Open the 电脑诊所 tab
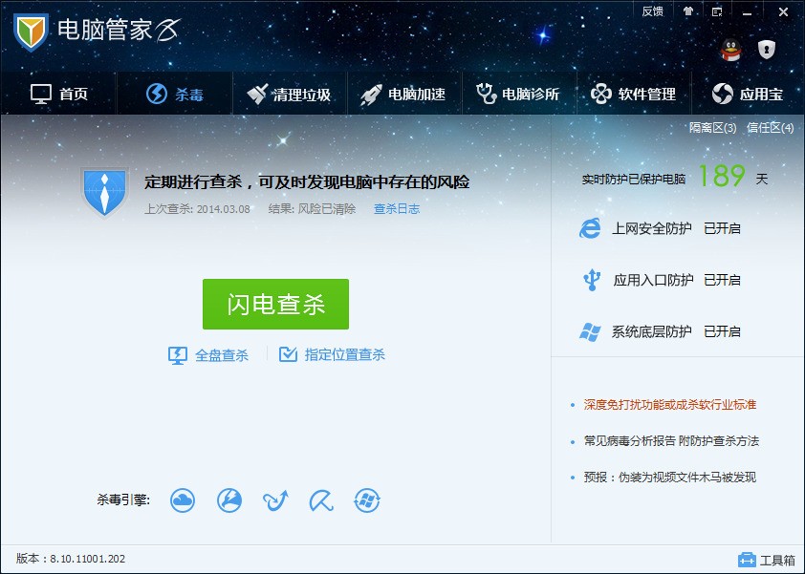805x574 pixels. (x=518, y=94)
